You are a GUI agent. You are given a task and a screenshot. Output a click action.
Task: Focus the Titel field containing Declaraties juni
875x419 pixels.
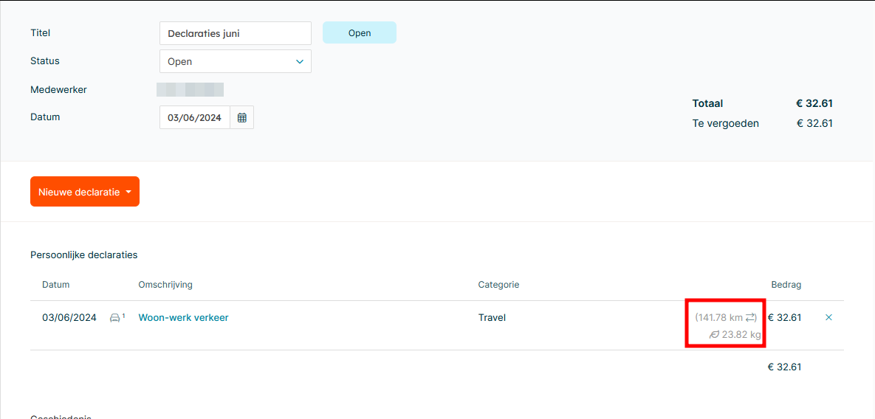[x=235, y=33]
